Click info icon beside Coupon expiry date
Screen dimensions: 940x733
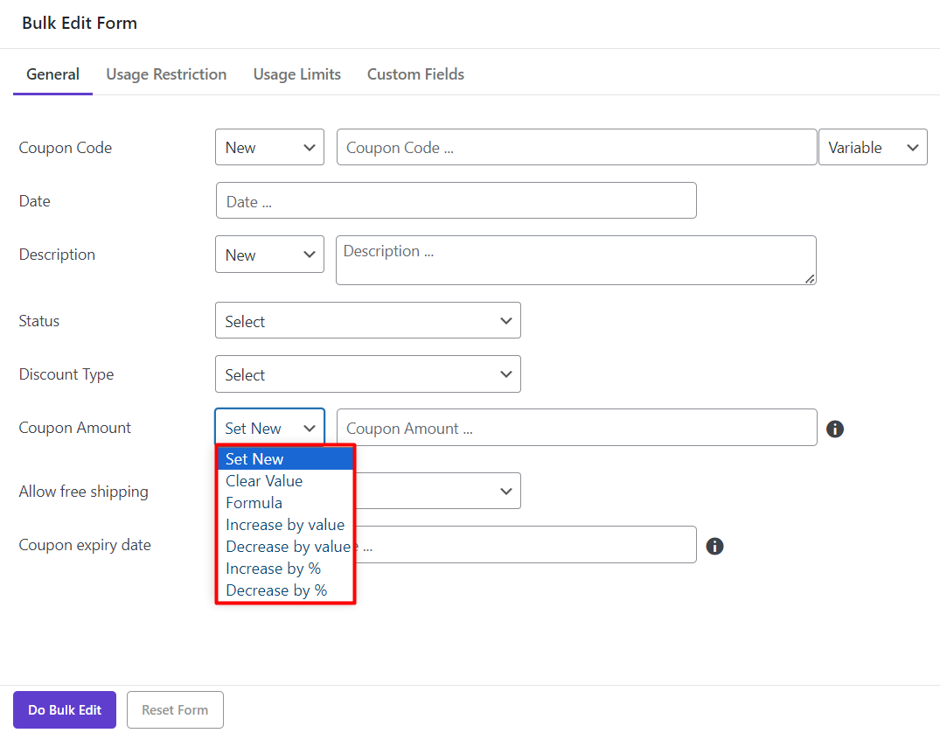click(714, 546)
